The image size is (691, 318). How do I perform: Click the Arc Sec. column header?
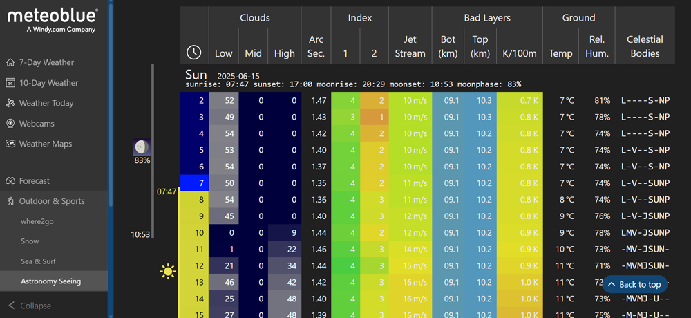316,46
